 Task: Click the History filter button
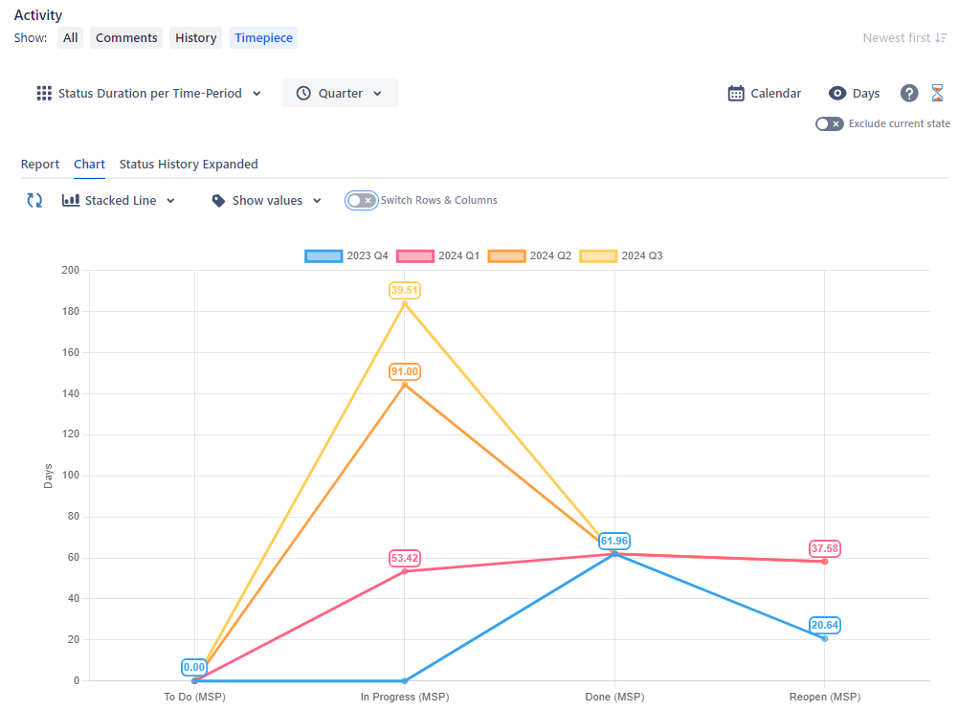pos(195,37)
